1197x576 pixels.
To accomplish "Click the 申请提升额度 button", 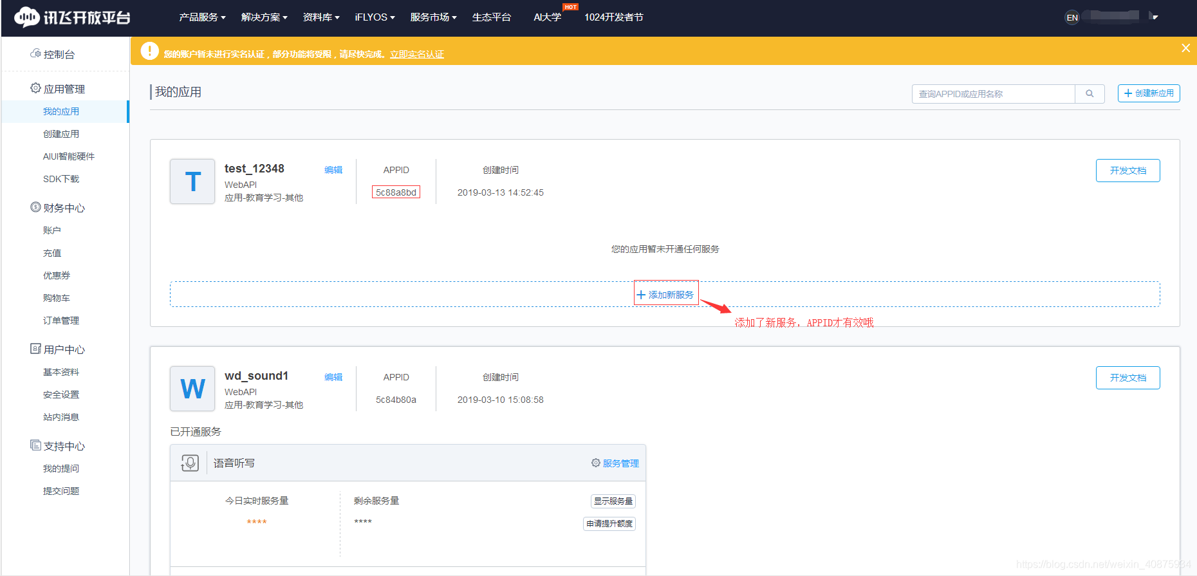I will [609, 523].
